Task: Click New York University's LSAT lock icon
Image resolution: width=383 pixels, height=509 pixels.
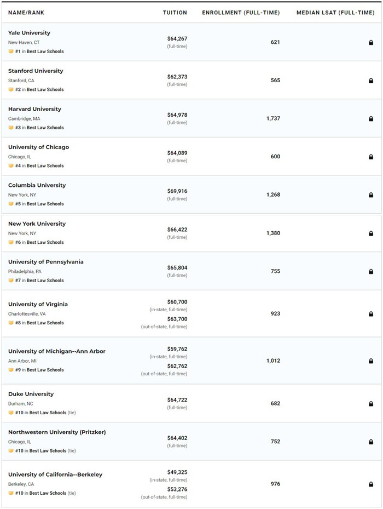Action: point(371,233)
